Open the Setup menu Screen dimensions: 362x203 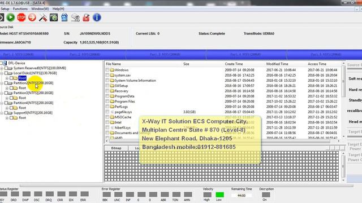5,9
